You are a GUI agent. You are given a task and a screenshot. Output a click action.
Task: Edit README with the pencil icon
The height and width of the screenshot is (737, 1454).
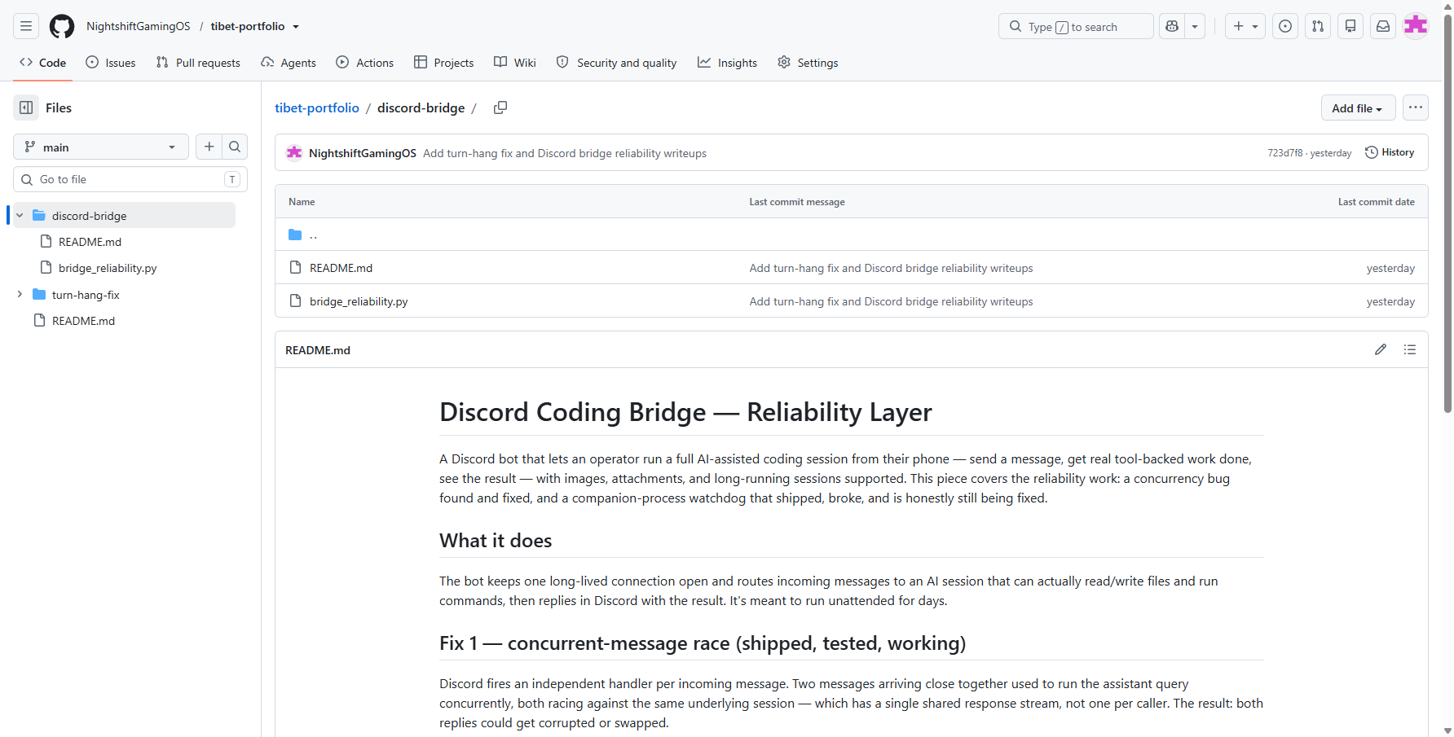pyautogui.click(x=1381, y=349)
